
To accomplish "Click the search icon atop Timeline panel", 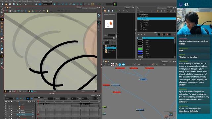I will coord(5,96).
